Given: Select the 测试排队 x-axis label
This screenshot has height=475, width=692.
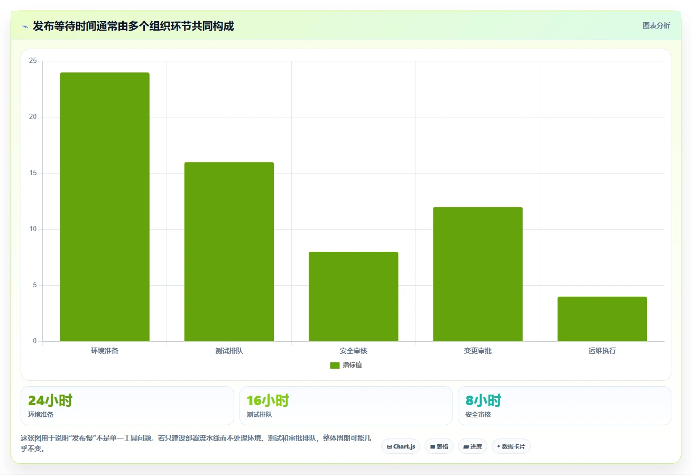Looking at the screenshot, I should point(229,351).
